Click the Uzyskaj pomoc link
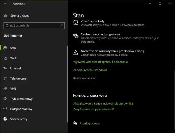175x133 pixels. click(x=90, y=123)
